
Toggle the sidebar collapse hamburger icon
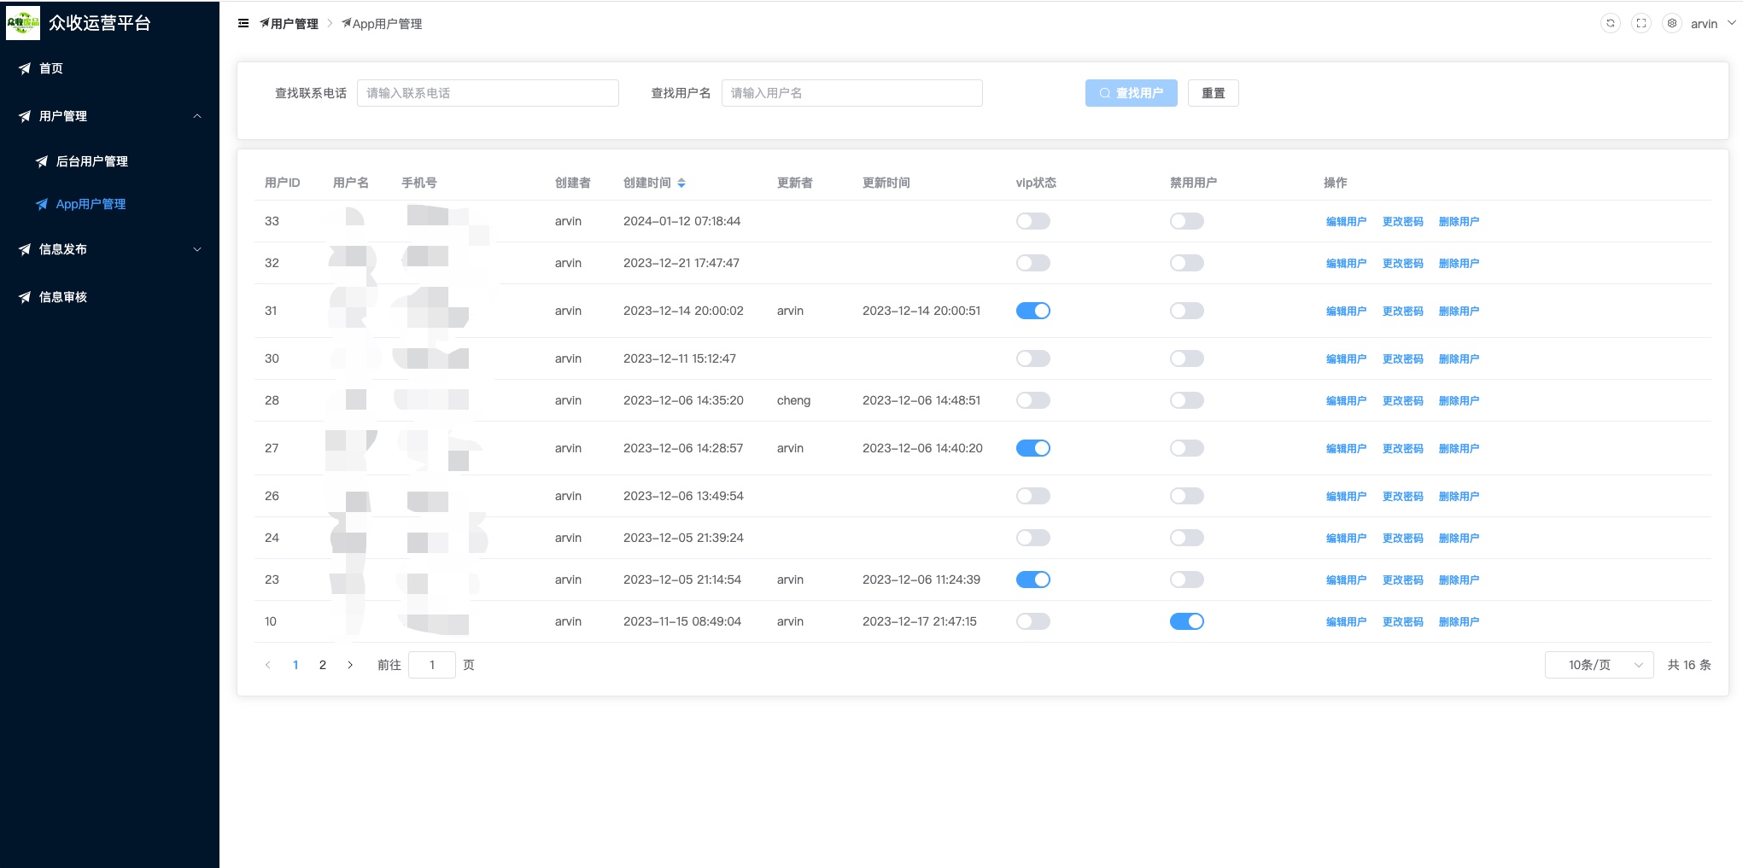point(243,23)
